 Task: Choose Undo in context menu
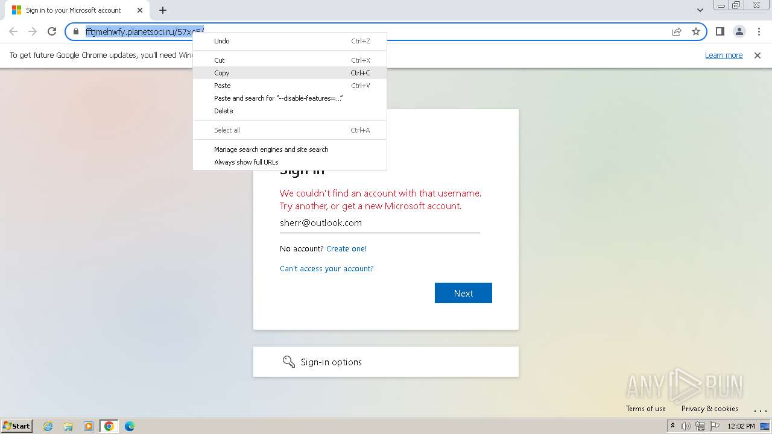289,41
